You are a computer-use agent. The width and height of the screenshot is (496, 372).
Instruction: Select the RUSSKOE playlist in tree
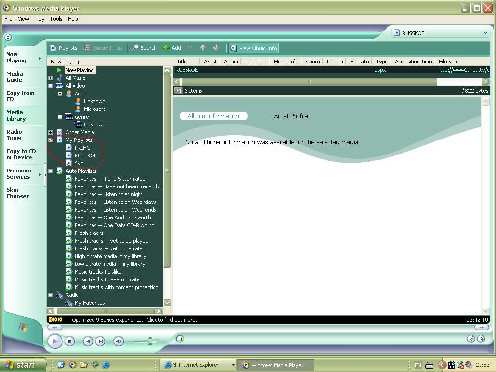click(x=86, y=155)
